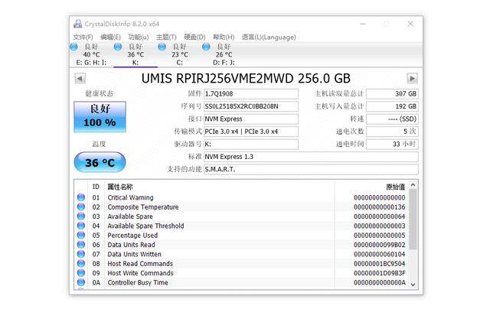Select the D: F: J: disk tab
The image size is (490, 309).
coord(224,55)
